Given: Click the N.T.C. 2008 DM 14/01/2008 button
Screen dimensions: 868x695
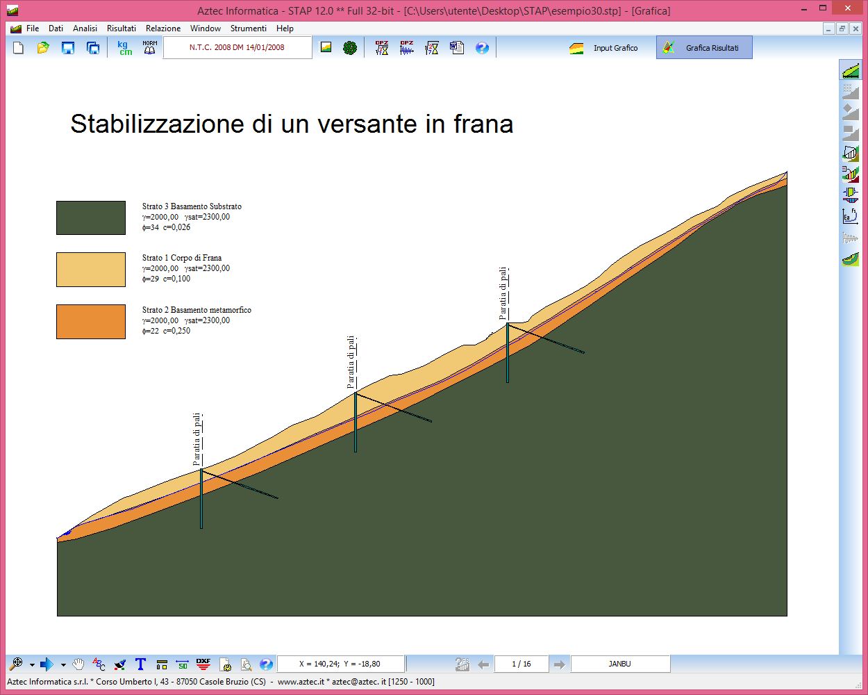Looking at the screenshot, I should coord(237,48).
